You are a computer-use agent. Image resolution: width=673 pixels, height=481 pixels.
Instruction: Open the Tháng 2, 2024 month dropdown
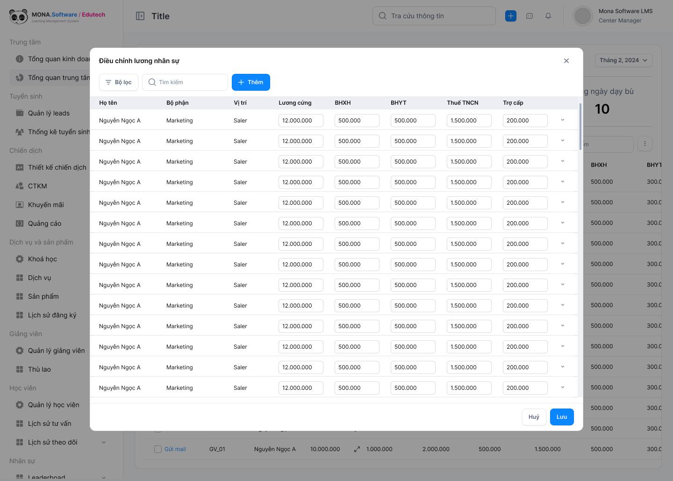point(623,60)
